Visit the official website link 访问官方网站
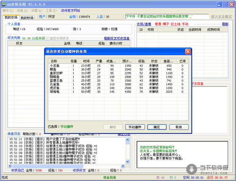The width and height of the screenshot is (236, 181). pos(70,10)
